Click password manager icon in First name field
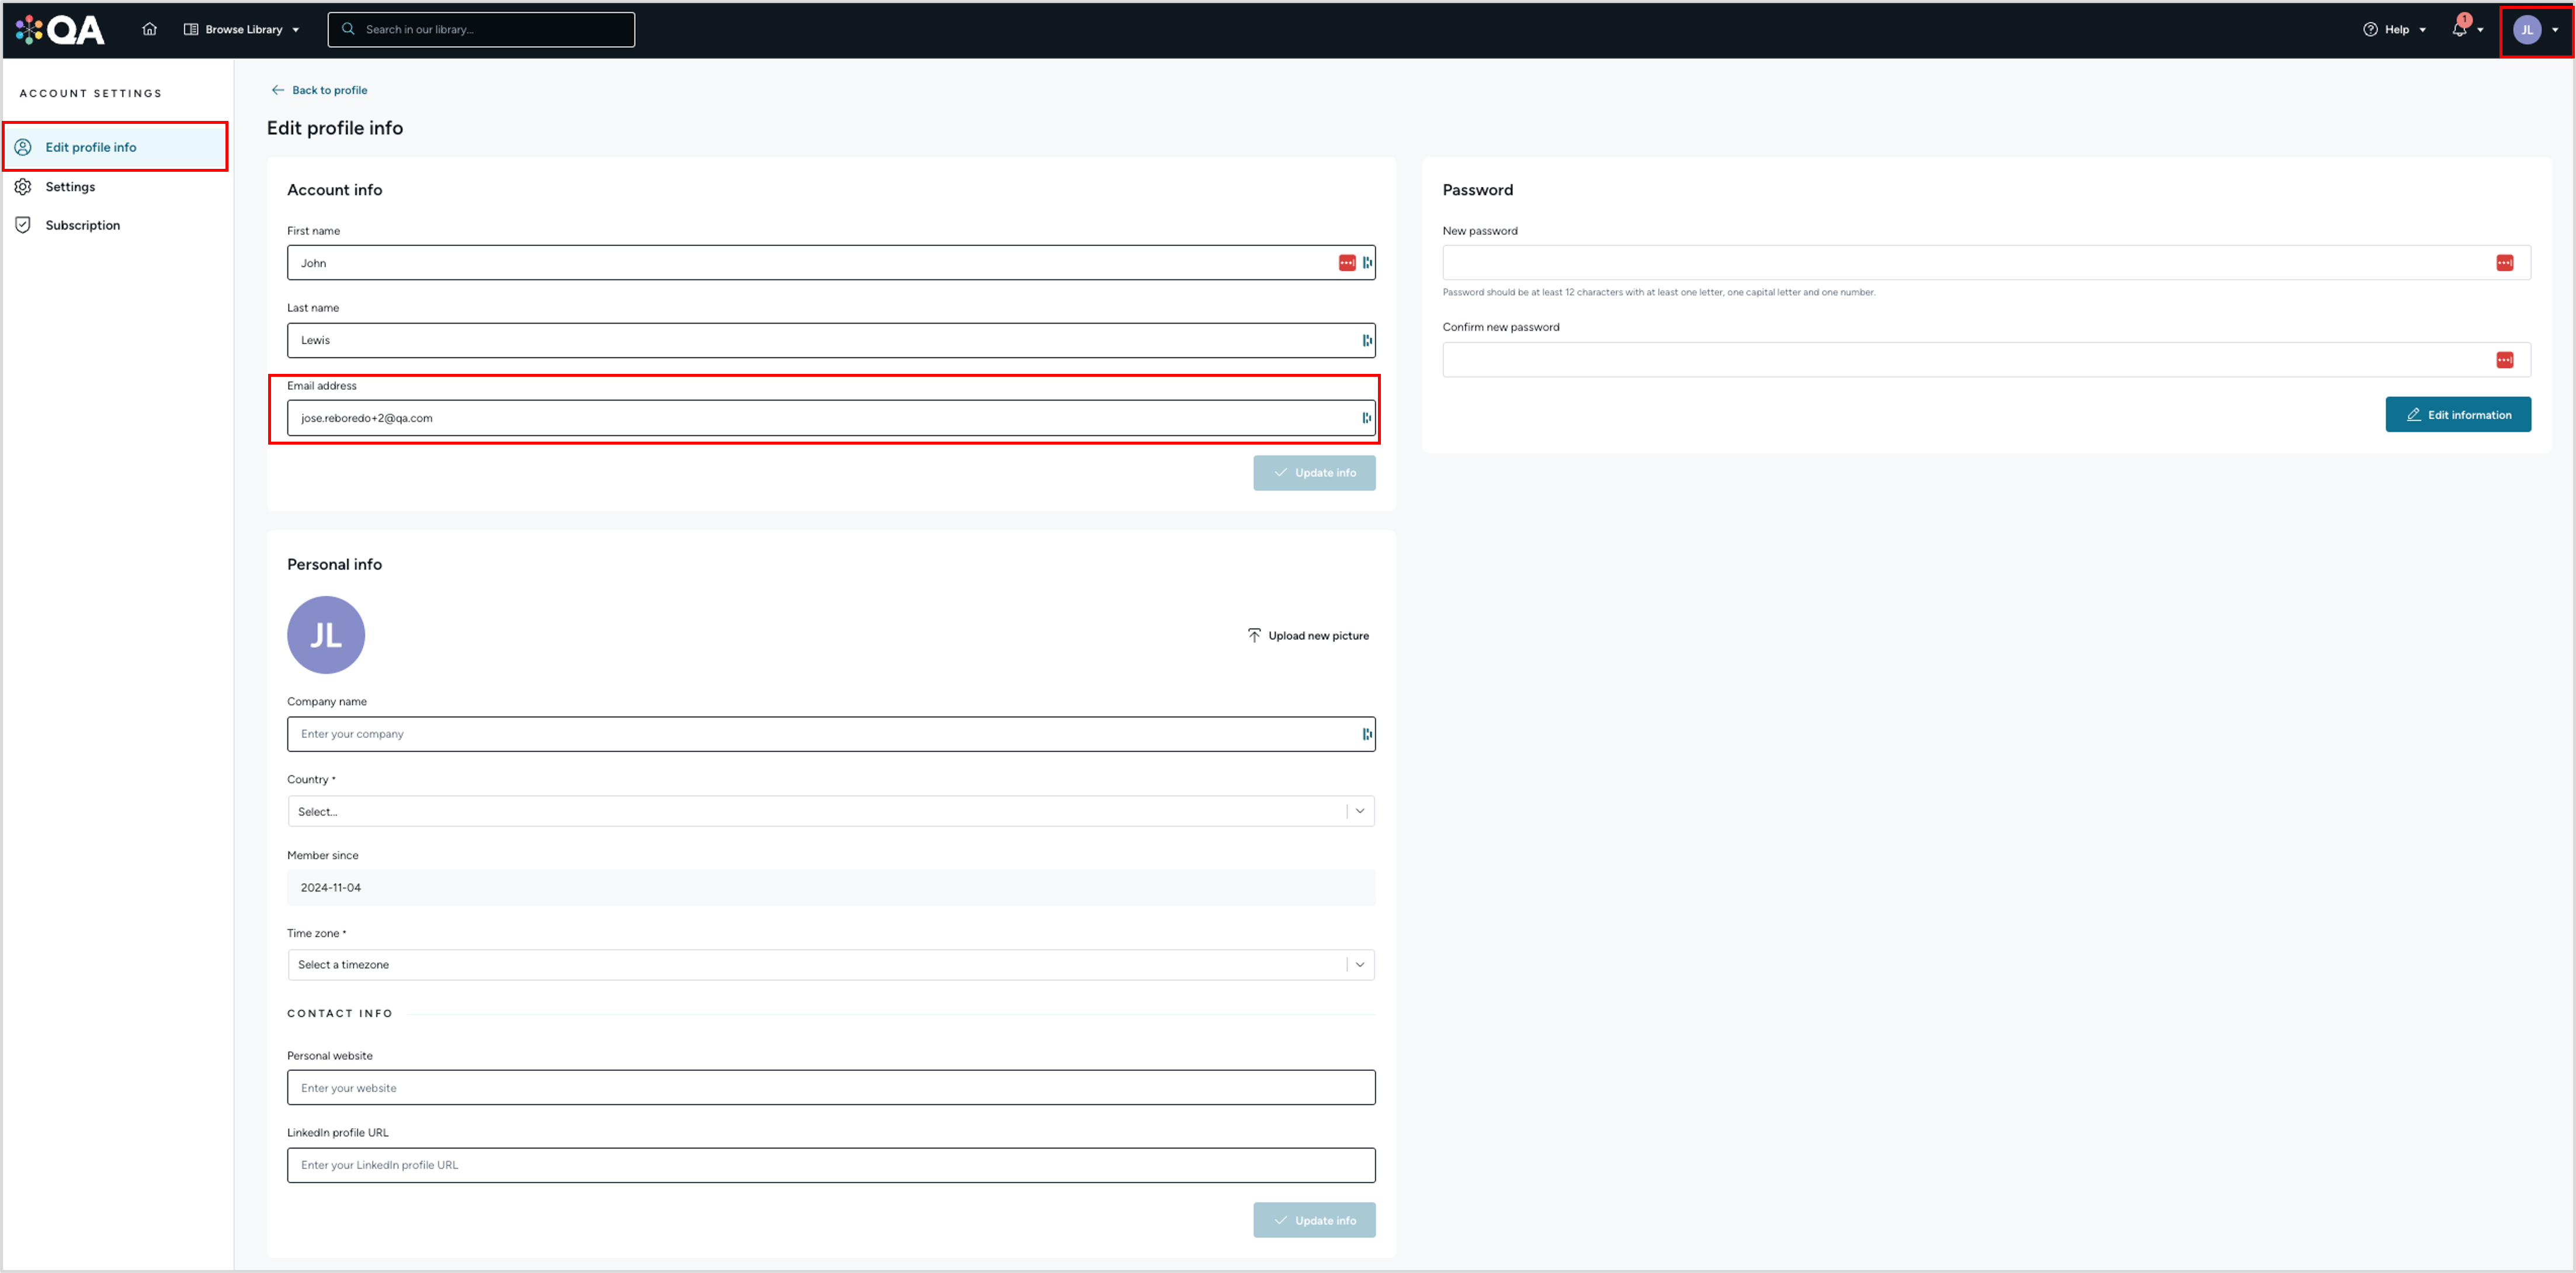Viewport: 2576px width, 1273px height. click(x=1347, y=263)
